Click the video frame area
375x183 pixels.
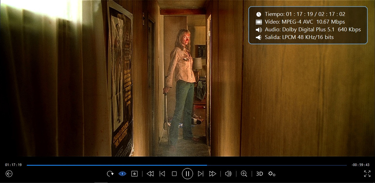click(187, 78)
